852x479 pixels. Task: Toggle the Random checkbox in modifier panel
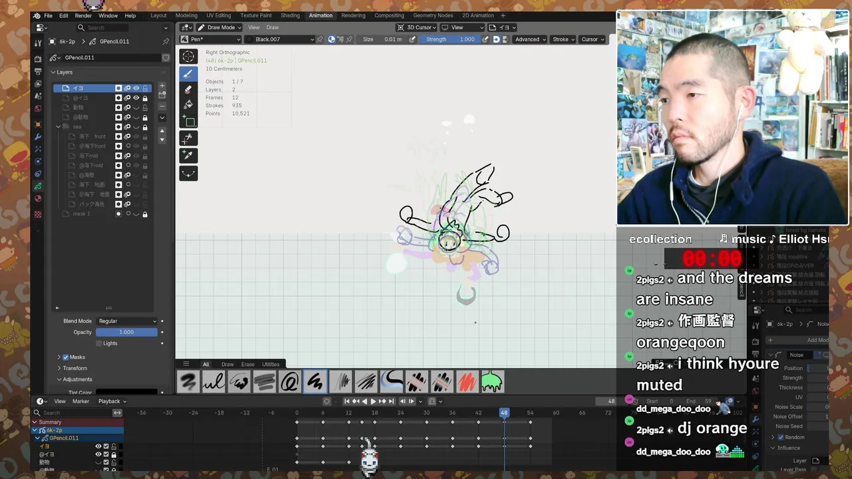pyautogui.click(x=781, y=437)
